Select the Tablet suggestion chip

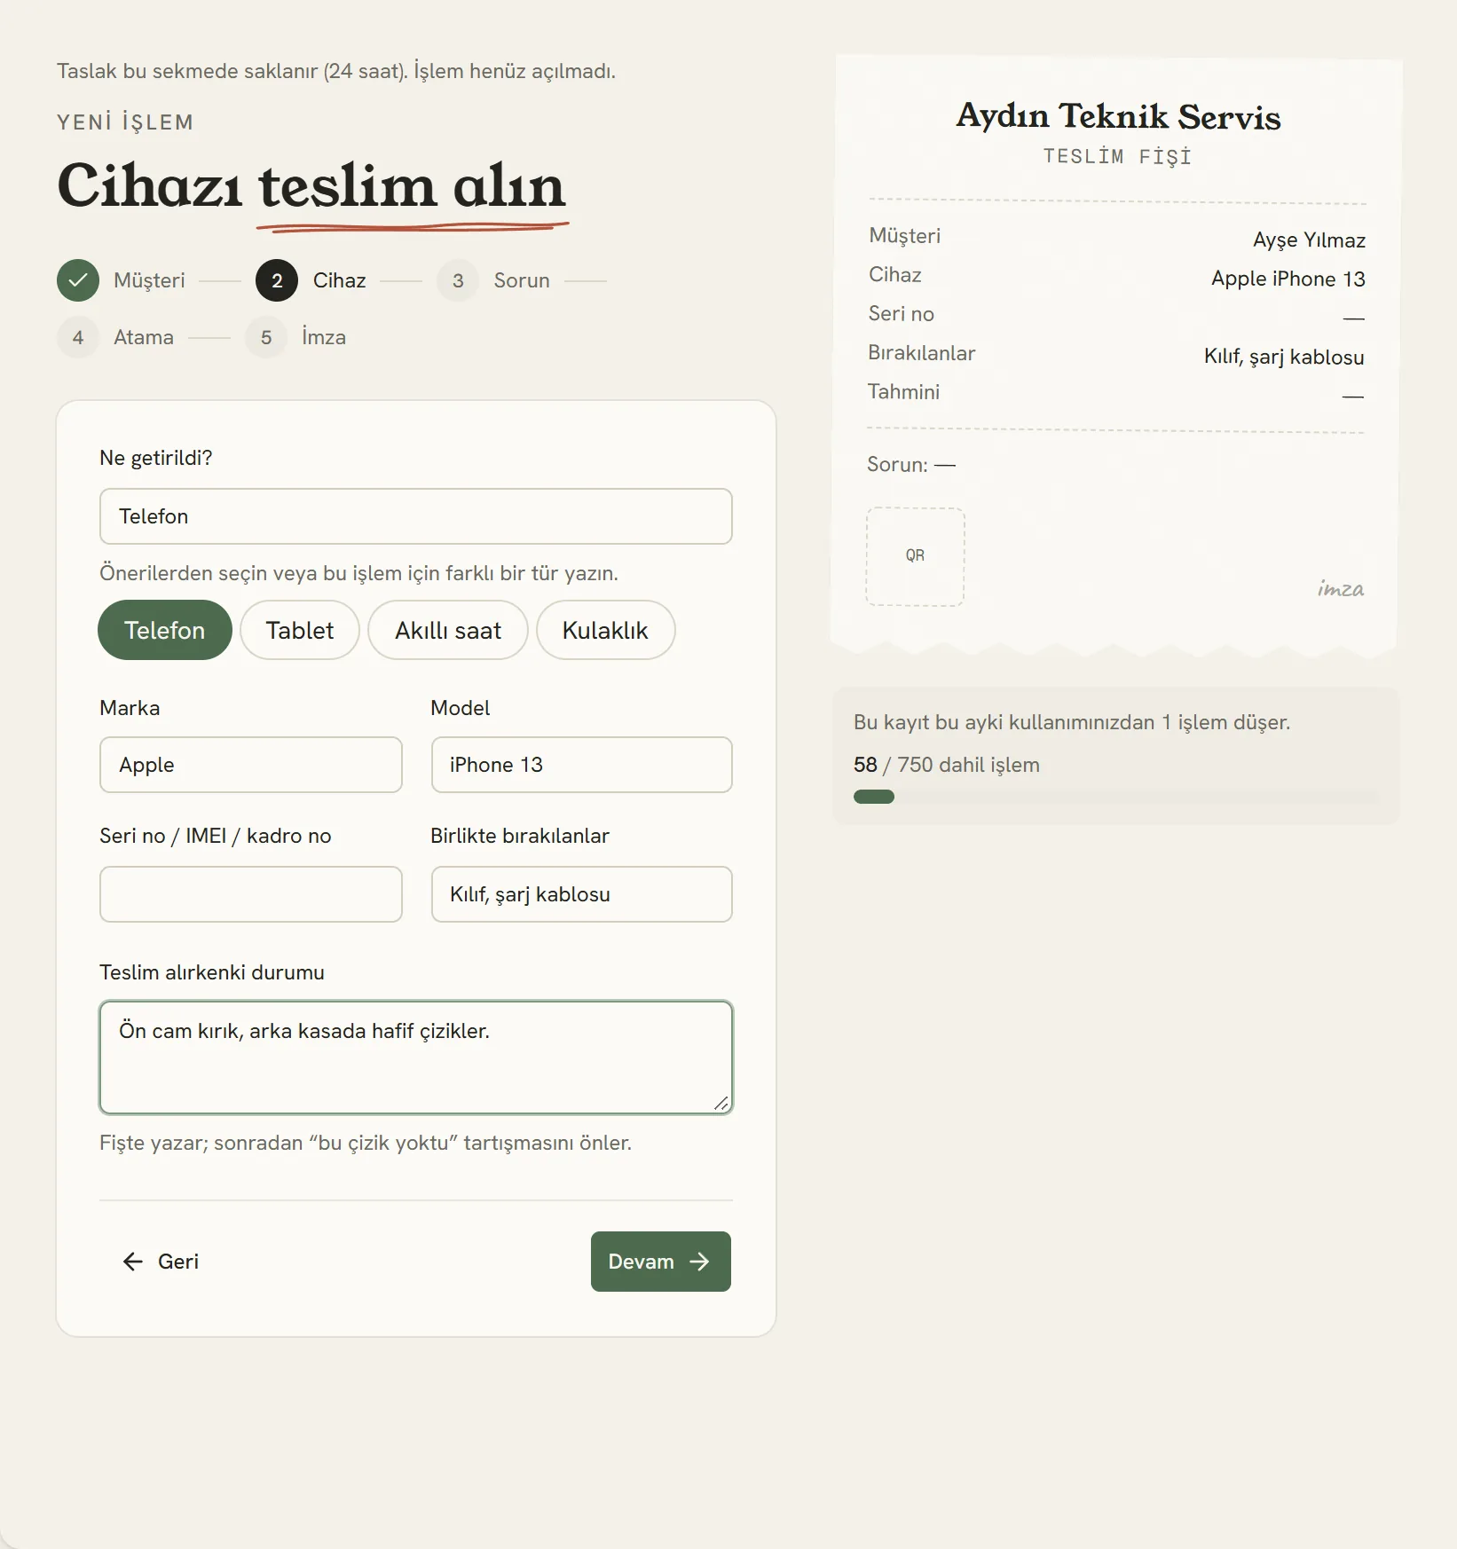[x=300, y=630]
